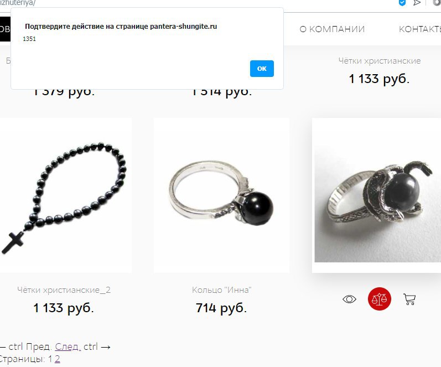
Task: Click the 1 133 руб. price under Чётки христианские_2
Action: [x=64, y=308]
